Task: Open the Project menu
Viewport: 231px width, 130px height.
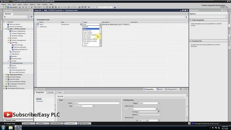Action: (x=4, y=4)
